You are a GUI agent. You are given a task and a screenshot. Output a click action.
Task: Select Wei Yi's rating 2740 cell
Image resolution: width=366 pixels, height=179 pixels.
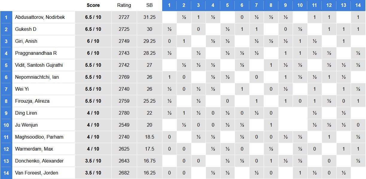pyautogui.click(x=124, y=89)
